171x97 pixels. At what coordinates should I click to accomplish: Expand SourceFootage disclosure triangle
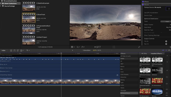click(1, 6)
